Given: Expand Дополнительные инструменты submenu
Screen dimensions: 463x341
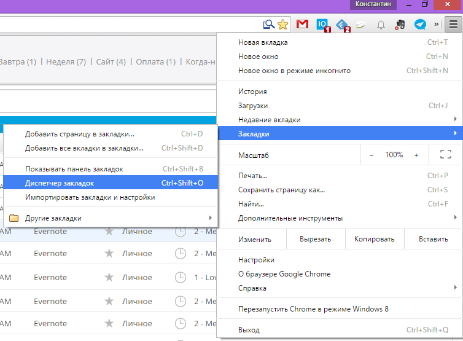Looking at the screenshot, I should click(340, 218).
